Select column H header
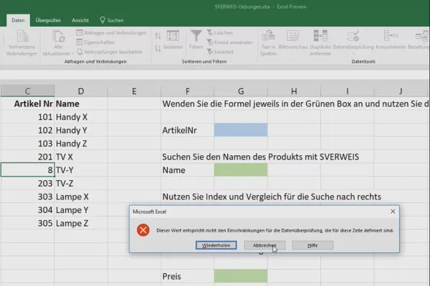The width and height of the screenshot is (430, 286). click(x=294, y=91)
